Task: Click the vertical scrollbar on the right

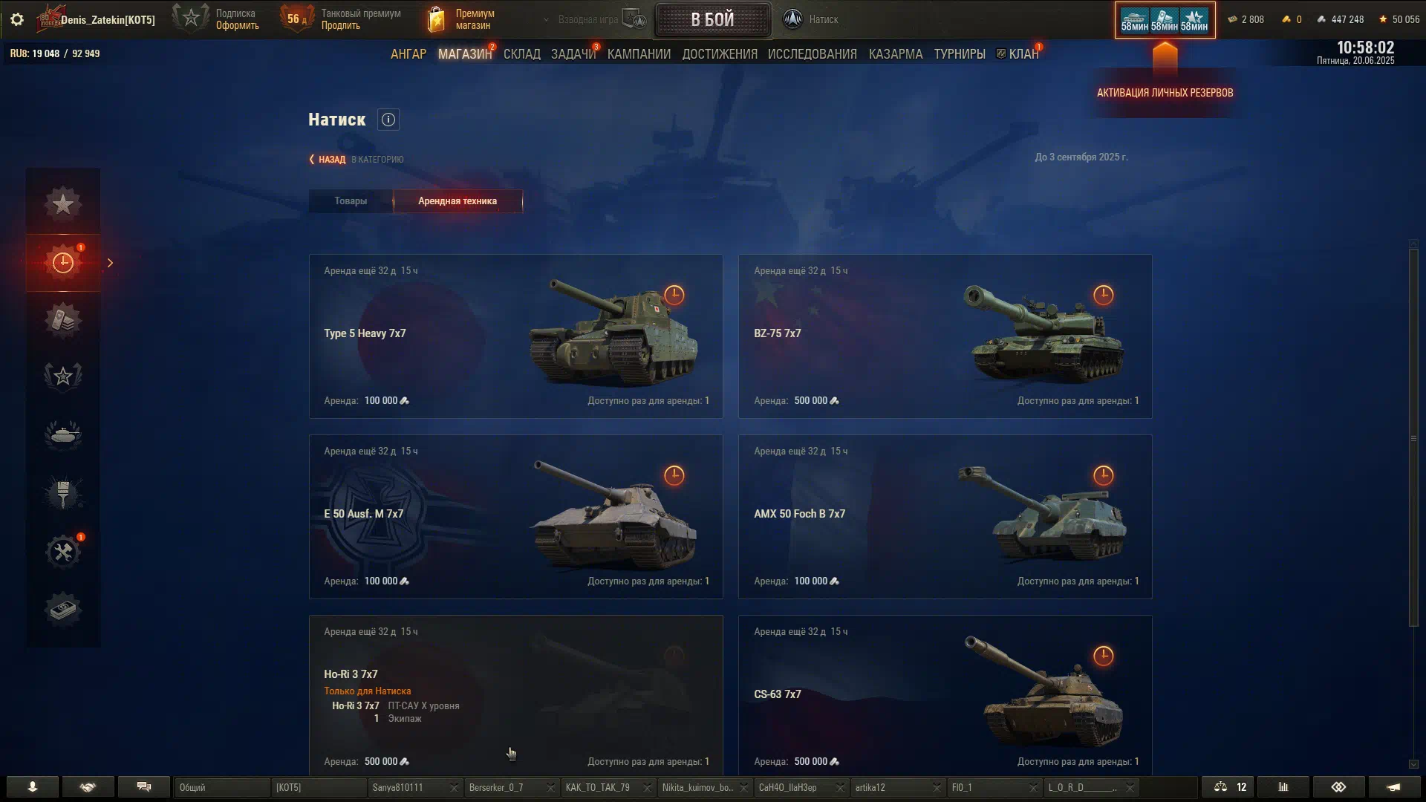Action: [1413, 438]
